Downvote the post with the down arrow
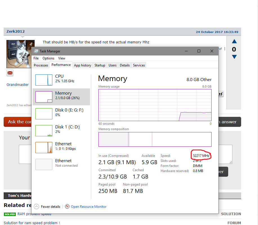The width and height of the screenshot is (258, 225). pyautogui.click(x=234, y=57)
